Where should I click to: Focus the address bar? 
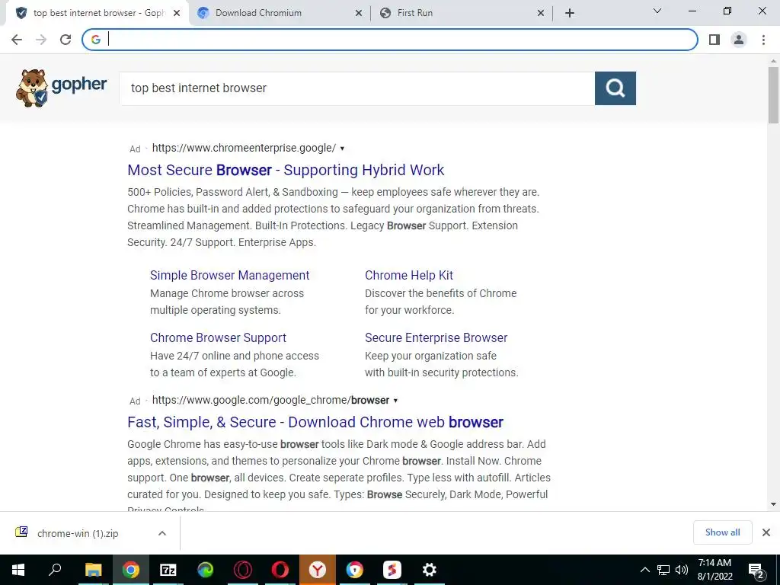pos(389,40)
